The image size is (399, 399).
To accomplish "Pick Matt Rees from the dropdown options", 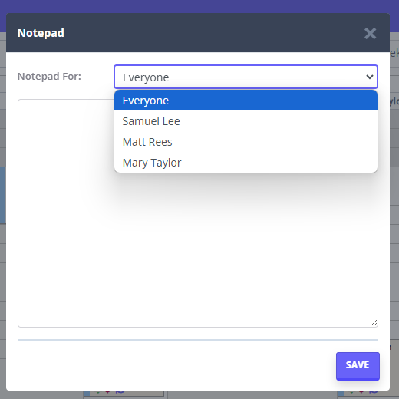I will pyautogui.click(x=246, y=142).
